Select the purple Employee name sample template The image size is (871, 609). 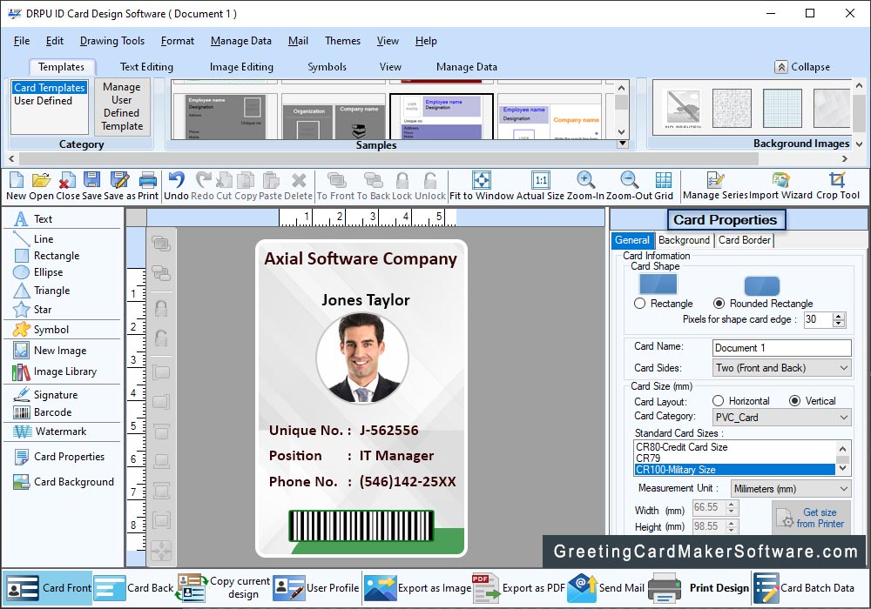tap(442, 117)
